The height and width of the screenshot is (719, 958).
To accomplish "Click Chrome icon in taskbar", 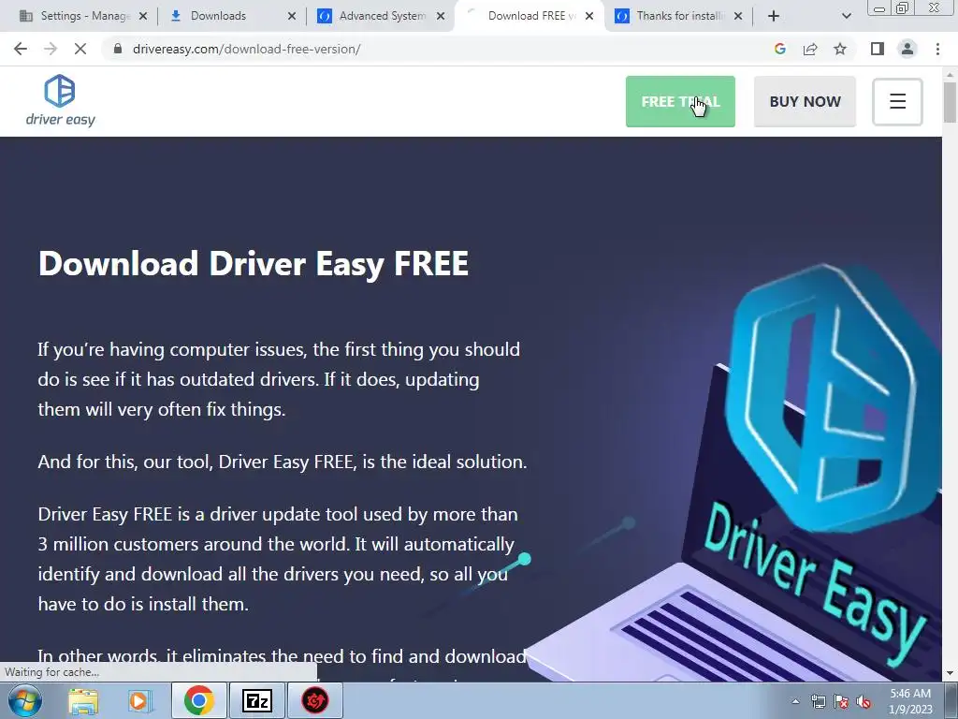I will [199, 700].
